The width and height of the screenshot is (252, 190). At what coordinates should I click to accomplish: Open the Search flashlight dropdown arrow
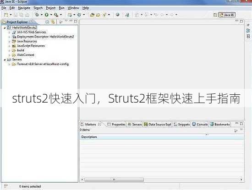109,15
